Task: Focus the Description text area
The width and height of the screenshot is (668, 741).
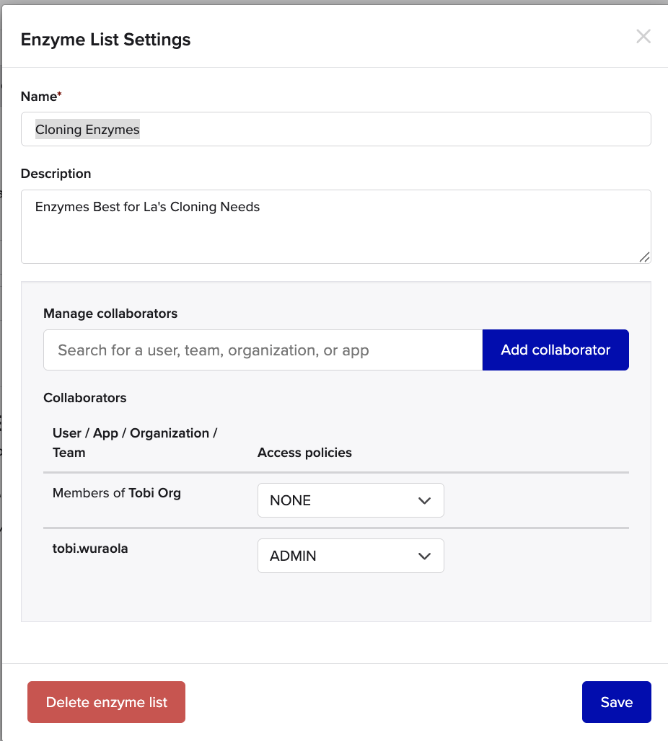Action: point(335,227)
